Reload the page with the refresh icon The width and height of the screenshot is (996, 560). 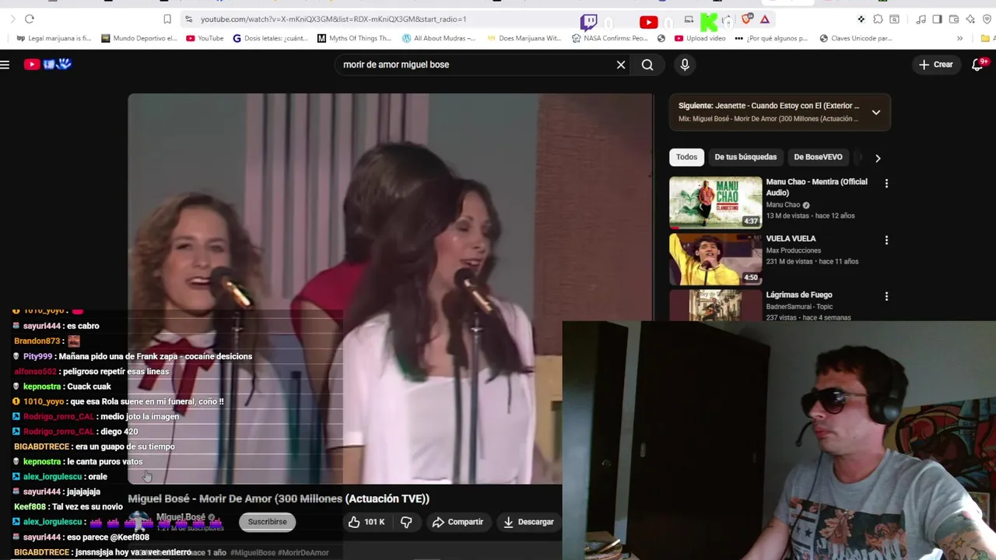pos(30,19)
